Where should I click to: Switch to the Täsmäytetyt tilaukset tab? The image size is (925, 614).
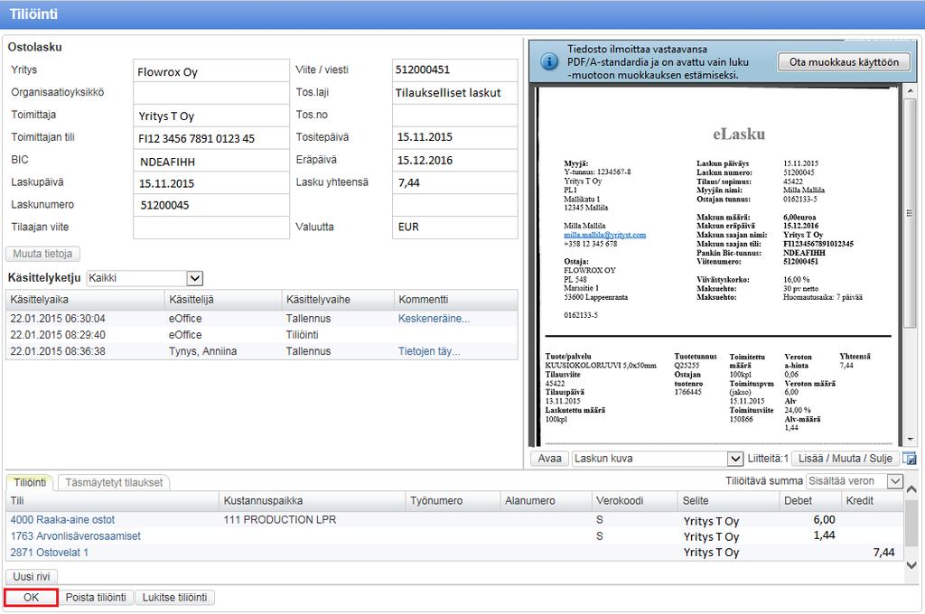point(113,482)
